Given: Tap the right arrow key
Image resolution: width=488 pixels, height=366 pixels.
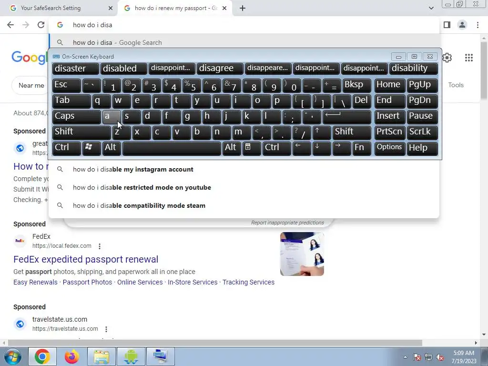Looking at the screenshot, I should click(x=341, y=148).
